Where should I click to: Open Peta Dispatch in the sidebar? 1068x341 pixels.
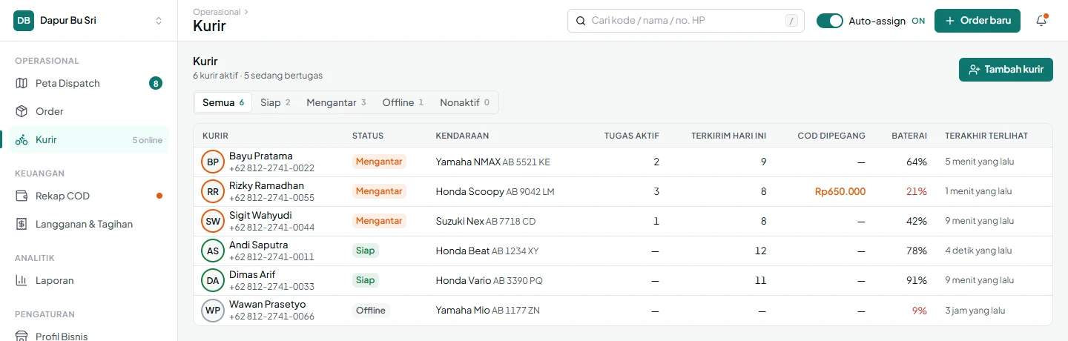click(x=89, y=83)
